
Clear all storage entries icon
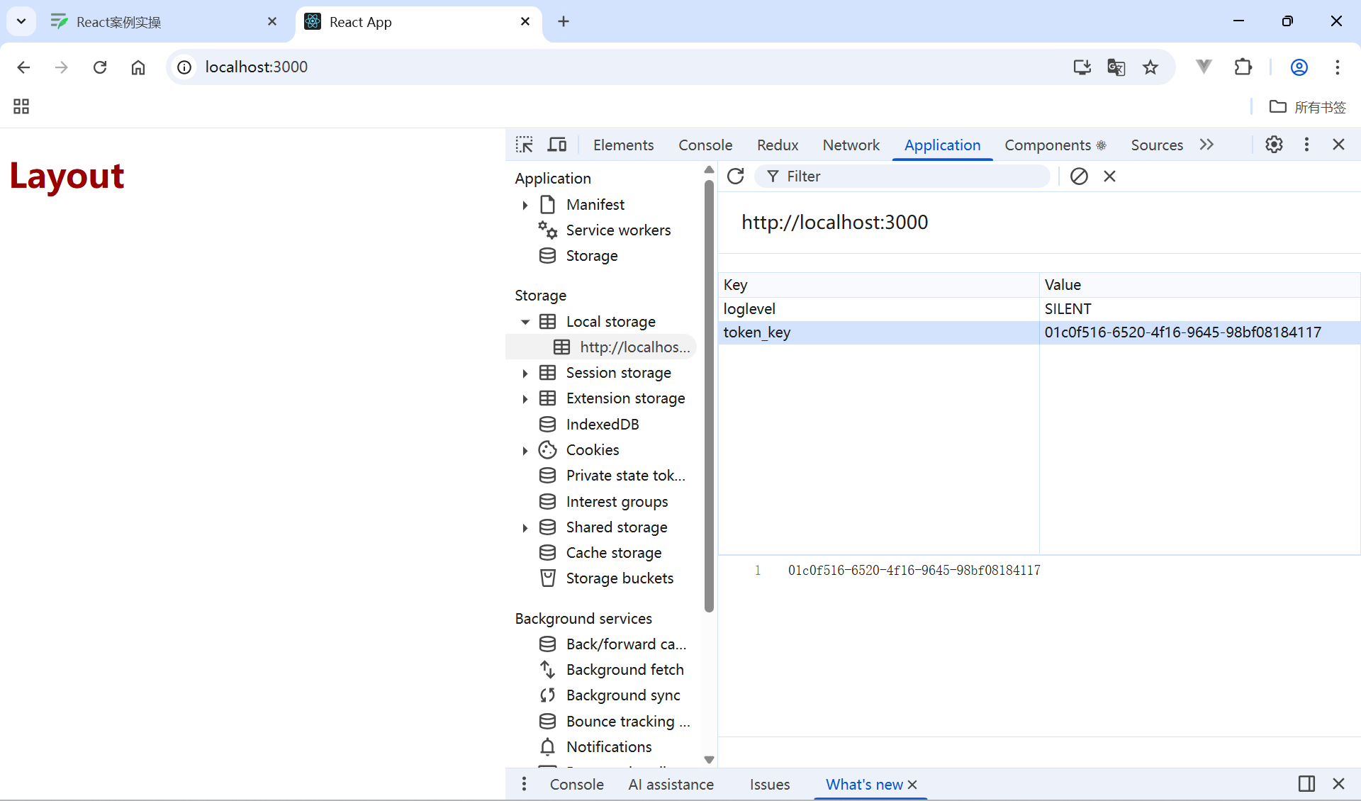(1079, 176)
